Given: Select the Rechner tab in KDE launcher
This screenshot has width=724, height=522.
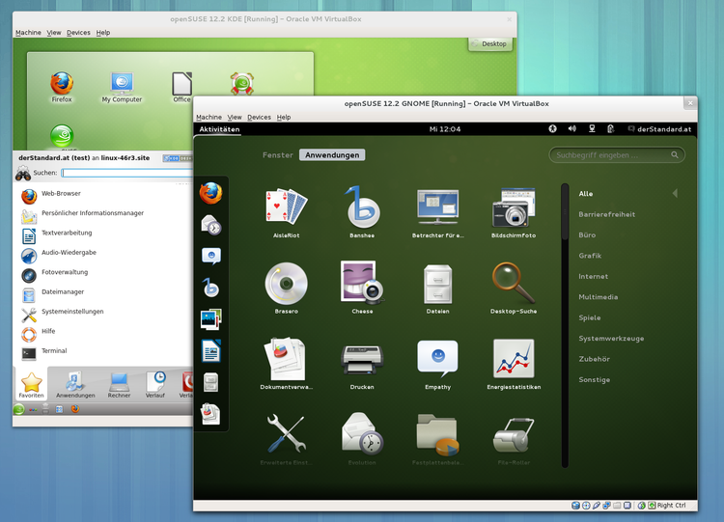Looking at the screenshot, I should [120, 384].
